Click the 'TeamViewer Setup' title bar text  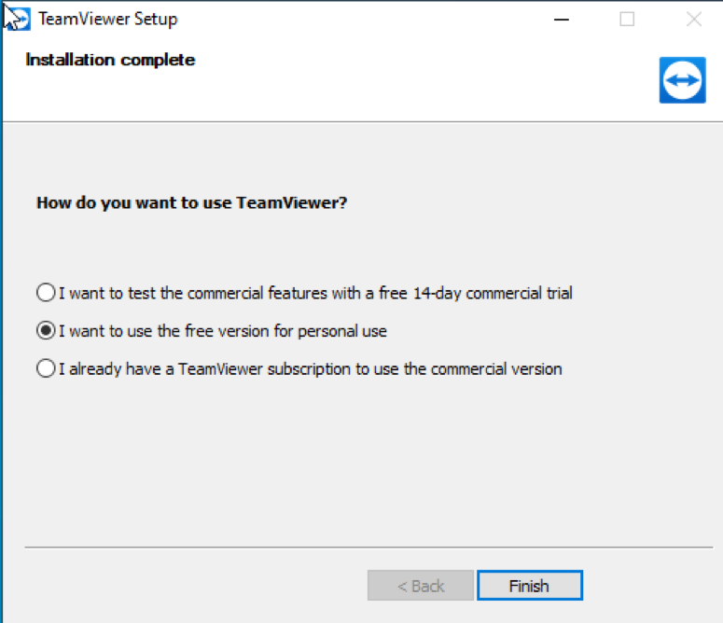click(x=108, y=20)
